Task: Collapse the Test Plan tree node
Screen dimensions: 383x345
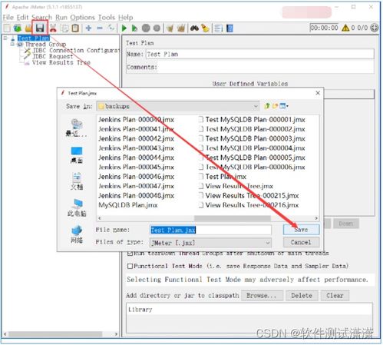Action: pos(5,38)
